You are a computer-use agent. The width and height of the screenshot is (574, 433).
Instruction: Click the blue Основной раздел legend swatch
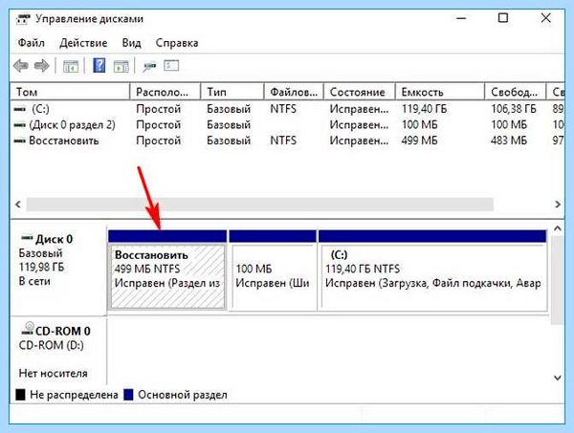tap(128, 395)
